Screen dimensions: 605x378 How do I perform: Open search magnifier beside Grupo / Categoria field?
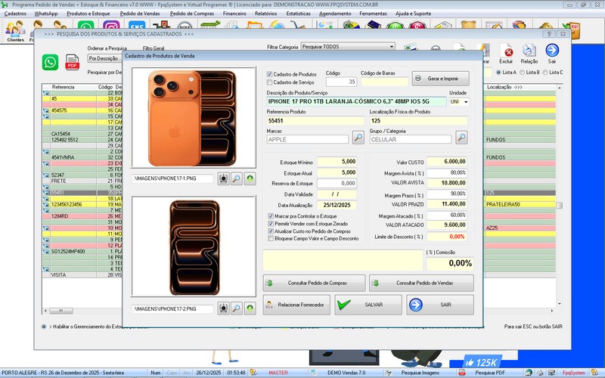(x=461, y=138)
